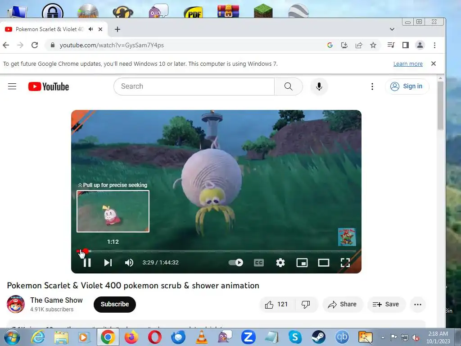The height and width of the screenshot is (346, 461).
Task: Reload the current page
Action: (35, 45)
